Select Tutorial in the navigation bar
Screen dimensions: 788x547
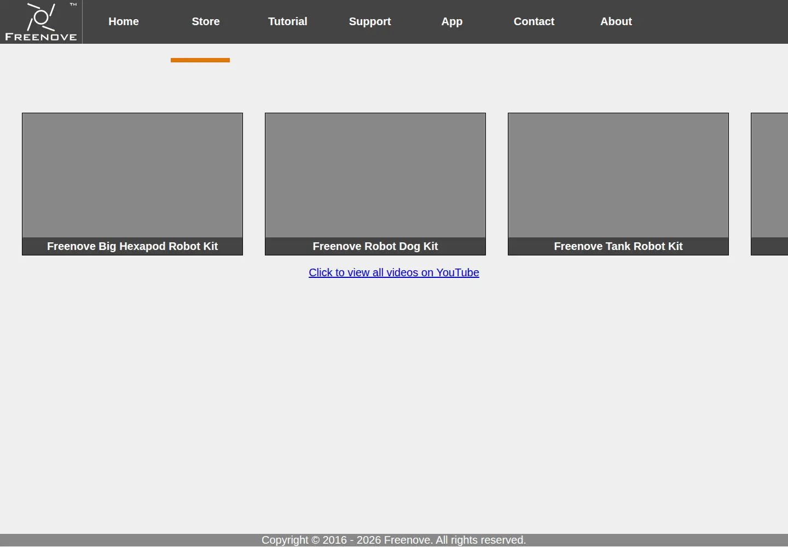(x=288, y=22)
